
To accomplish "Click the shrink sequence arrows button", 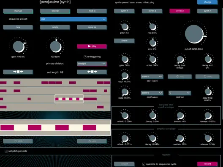I will tap(18, 72).
